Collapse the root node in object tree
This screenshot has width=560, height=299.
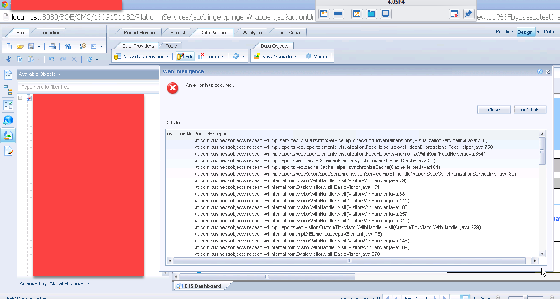[x=21, y=98]
